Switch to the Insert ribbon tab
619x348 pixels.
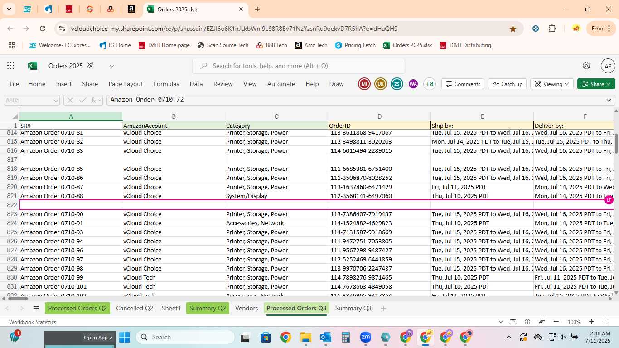click(x=64, y=84)
